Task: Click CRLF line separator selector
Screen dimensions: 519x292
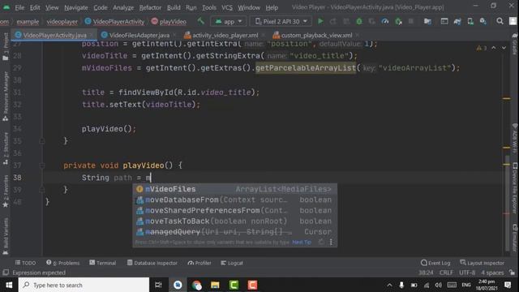Action: (x=446, y=273)
